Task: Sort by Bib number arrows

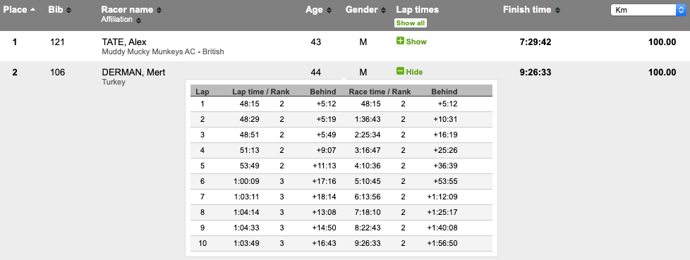Action: (68, 10)
